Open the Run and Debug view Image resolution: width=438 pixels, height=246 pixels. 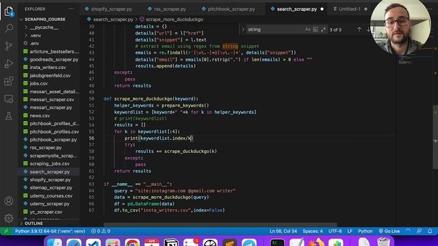(x=9, y=64)
